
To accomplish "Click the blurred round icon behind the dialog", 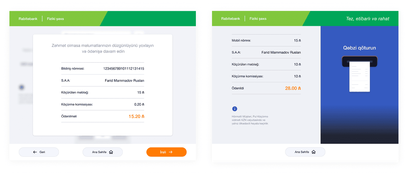I will (x=22, y=87).
